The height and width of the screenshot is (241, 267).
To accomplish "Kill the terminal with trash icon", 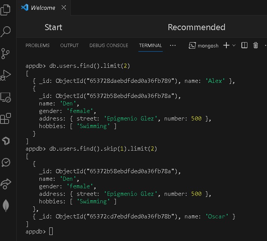I will pos(256,46).
